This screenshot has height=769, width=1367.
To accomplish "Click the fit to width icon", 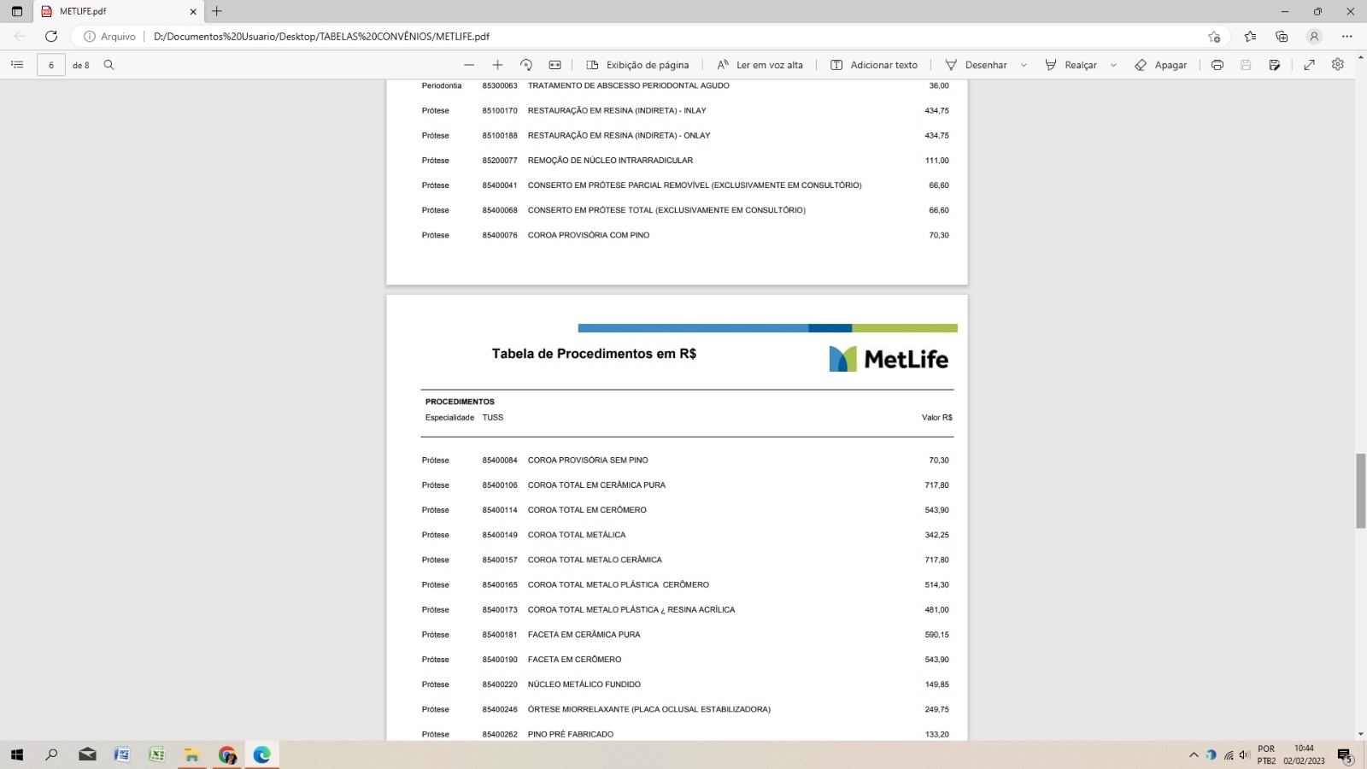I will click(x=555, y=65).
